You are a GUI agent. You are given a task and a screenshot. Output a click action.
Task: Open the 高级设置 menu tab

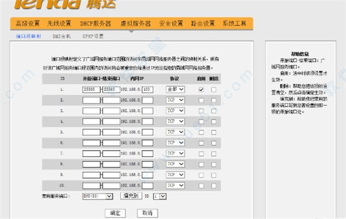(27, 24)
